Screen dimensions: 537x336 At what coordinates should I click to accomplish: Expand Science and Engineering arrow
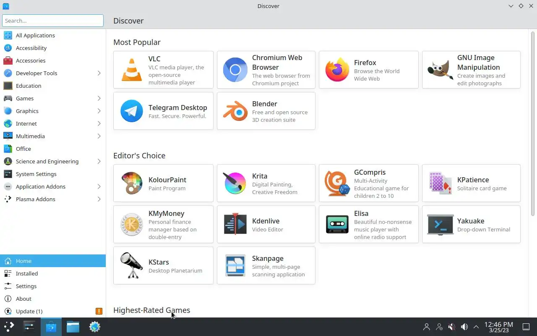tap(99, 161)
